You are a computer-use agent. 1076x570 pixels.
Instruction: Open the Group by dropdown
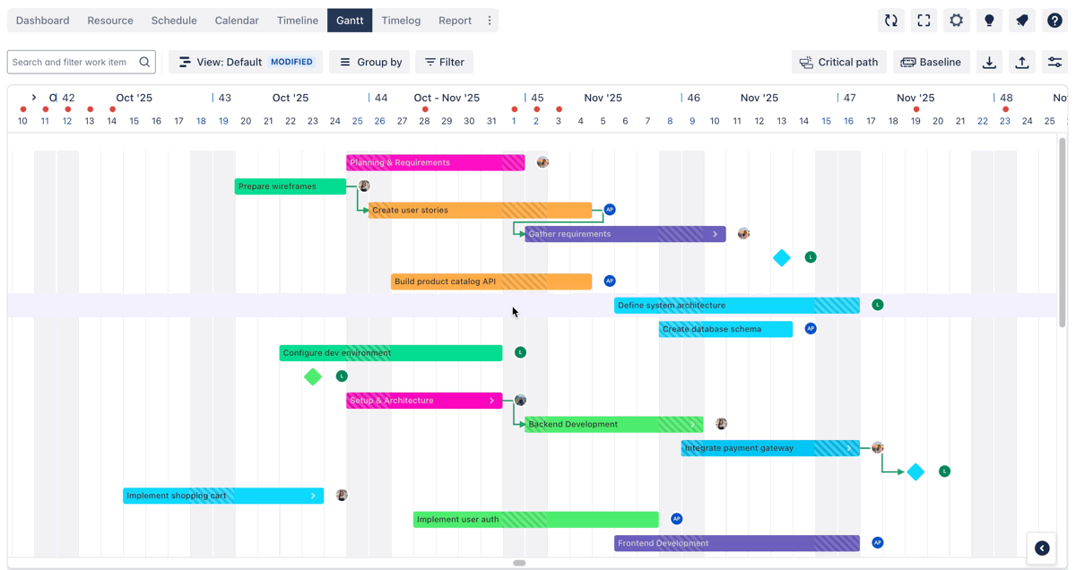pos(369,62)
